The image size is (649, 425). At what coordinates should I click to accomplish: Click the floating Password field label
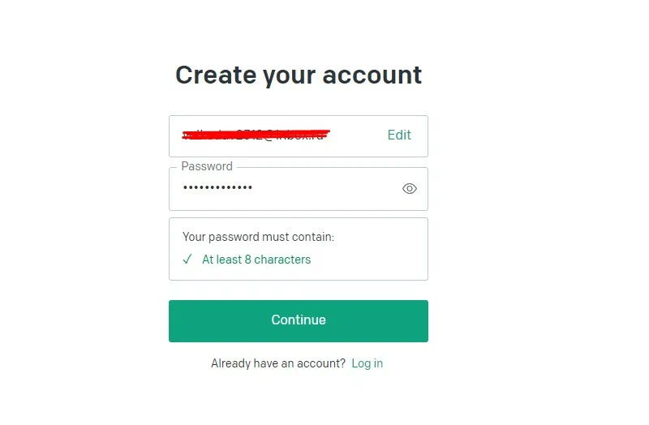[x=207, y=166]
